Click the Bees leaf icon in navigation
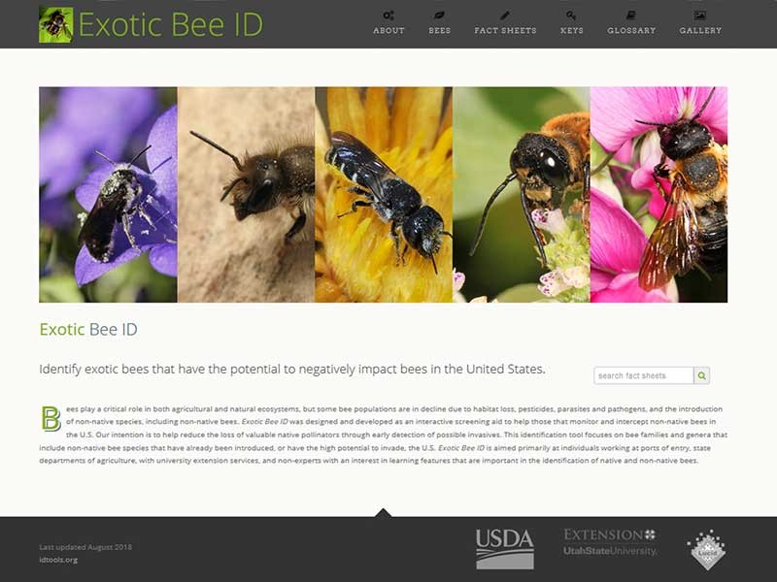 [x=439, y=16]
